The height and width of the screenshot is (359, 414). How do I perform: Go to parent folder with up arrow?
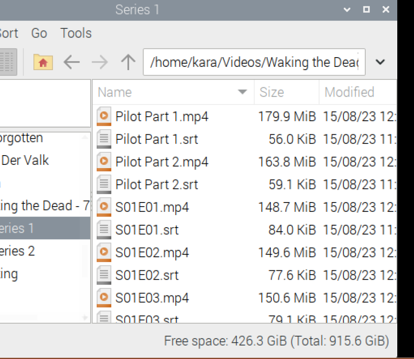pyautogui.click(x=128, y=62)
